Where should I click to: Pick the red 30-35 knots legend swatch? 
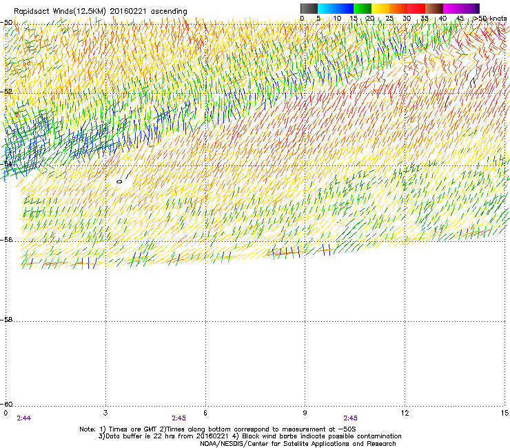tap(416, 8)
